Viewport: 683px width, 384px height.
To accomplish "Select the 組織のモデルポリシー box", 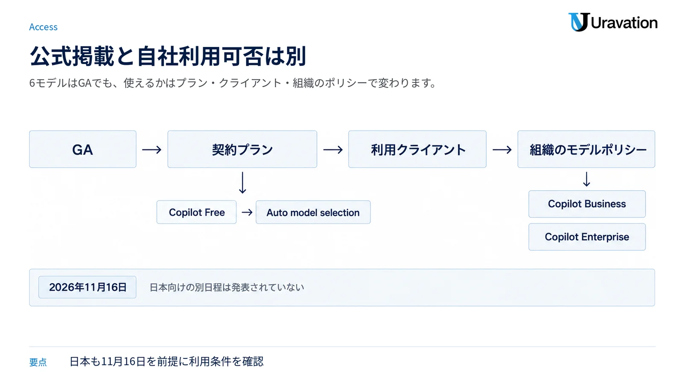I will [587, 149].
